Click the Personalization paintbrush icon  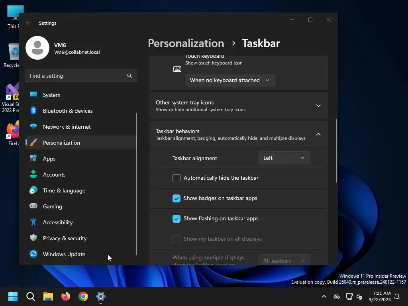coord(33,143)
